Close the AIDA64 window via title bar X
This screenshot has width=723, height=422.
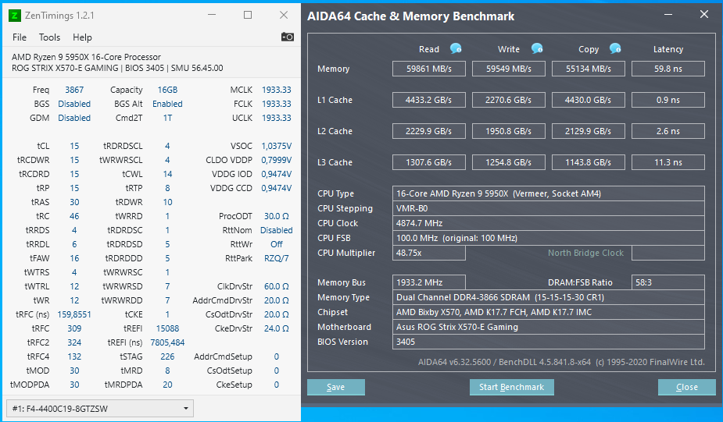click(x=705, y=16)
